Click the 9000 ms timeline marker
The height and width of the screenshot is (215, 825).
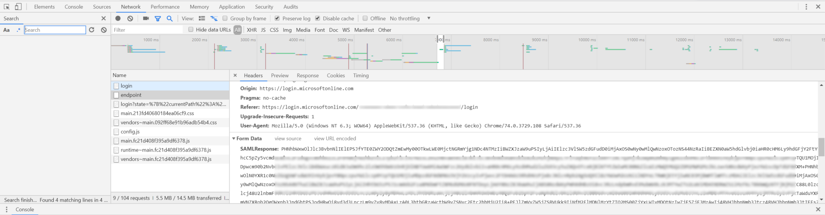pos(539,40)
